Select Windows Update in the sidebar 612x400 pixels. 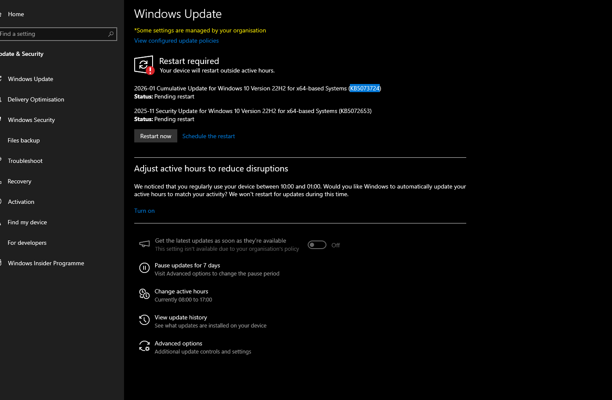click(x=30, y=79)
